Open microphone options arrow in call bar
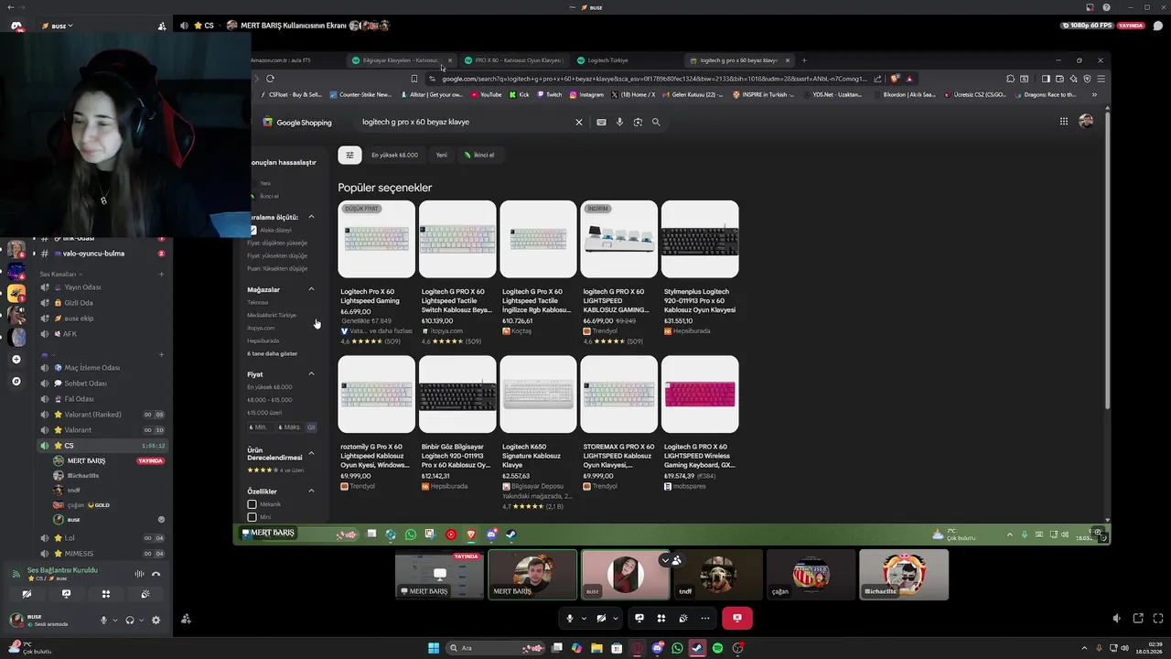 pyautogui.click(x=584, y=618)
